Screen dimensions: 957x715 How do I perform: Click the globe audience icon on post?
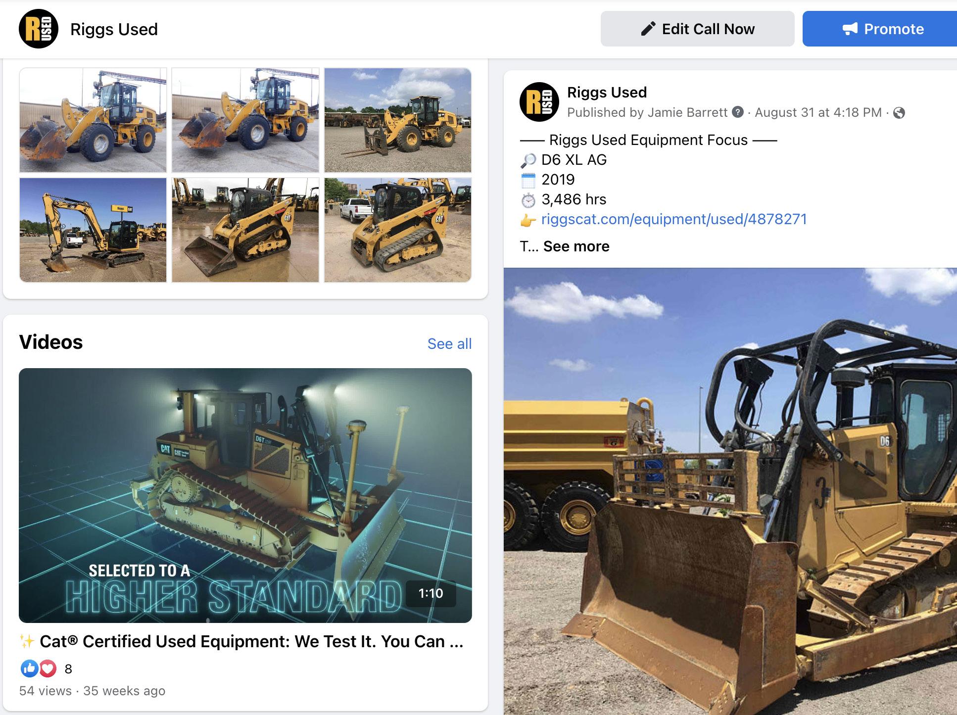click(899, 113)
